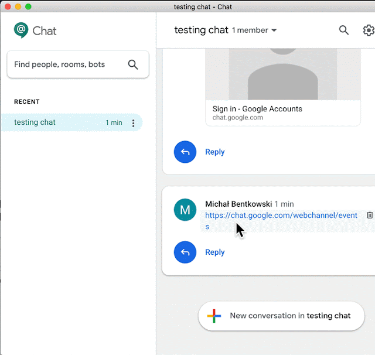Open the testing chat room title menu
Screen dimensions: 375x355
coord(202,30)
